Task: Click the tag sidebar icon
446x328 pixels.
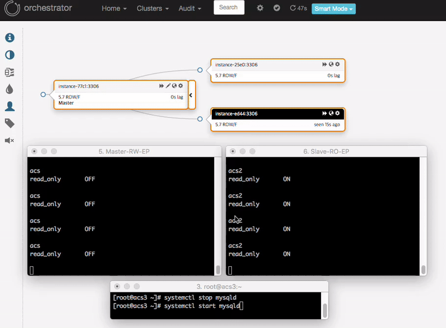Action: (x=9, y=124)
